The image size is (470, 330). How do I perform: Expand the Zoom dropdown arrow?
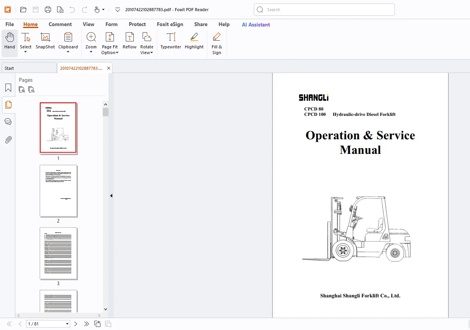point(91,52)
